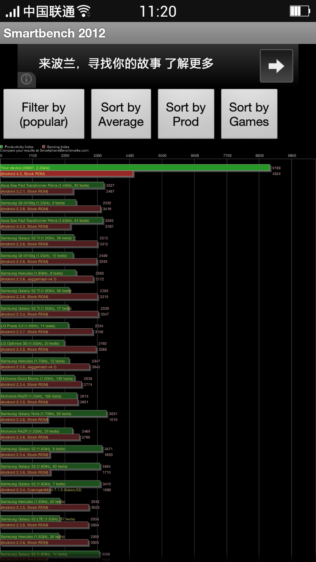This screenshot has width=316, height=562.
Task: Click Sort by Games button
Action: pyautogui.click(x=249, y=114)
